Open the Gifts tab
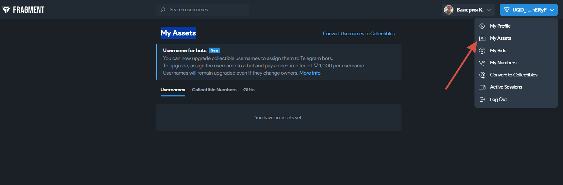This screenshot has width=563, height=185. click(x=249, y=90)
